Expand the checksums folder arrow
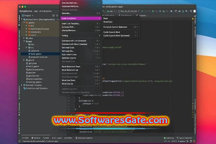This screenshot has height=144, width=216. coord(27,32)
